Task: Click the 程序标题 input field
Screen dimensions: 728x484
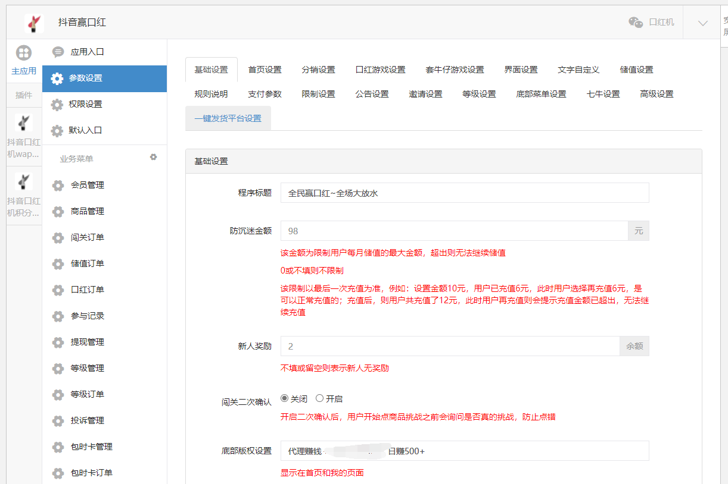Action: pos(465,193)
